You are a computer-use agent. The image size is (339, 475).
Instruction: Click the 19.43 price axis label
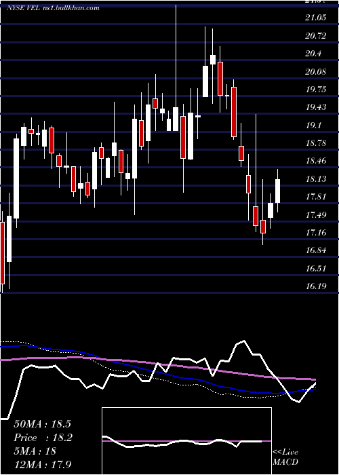coord(316,107)
